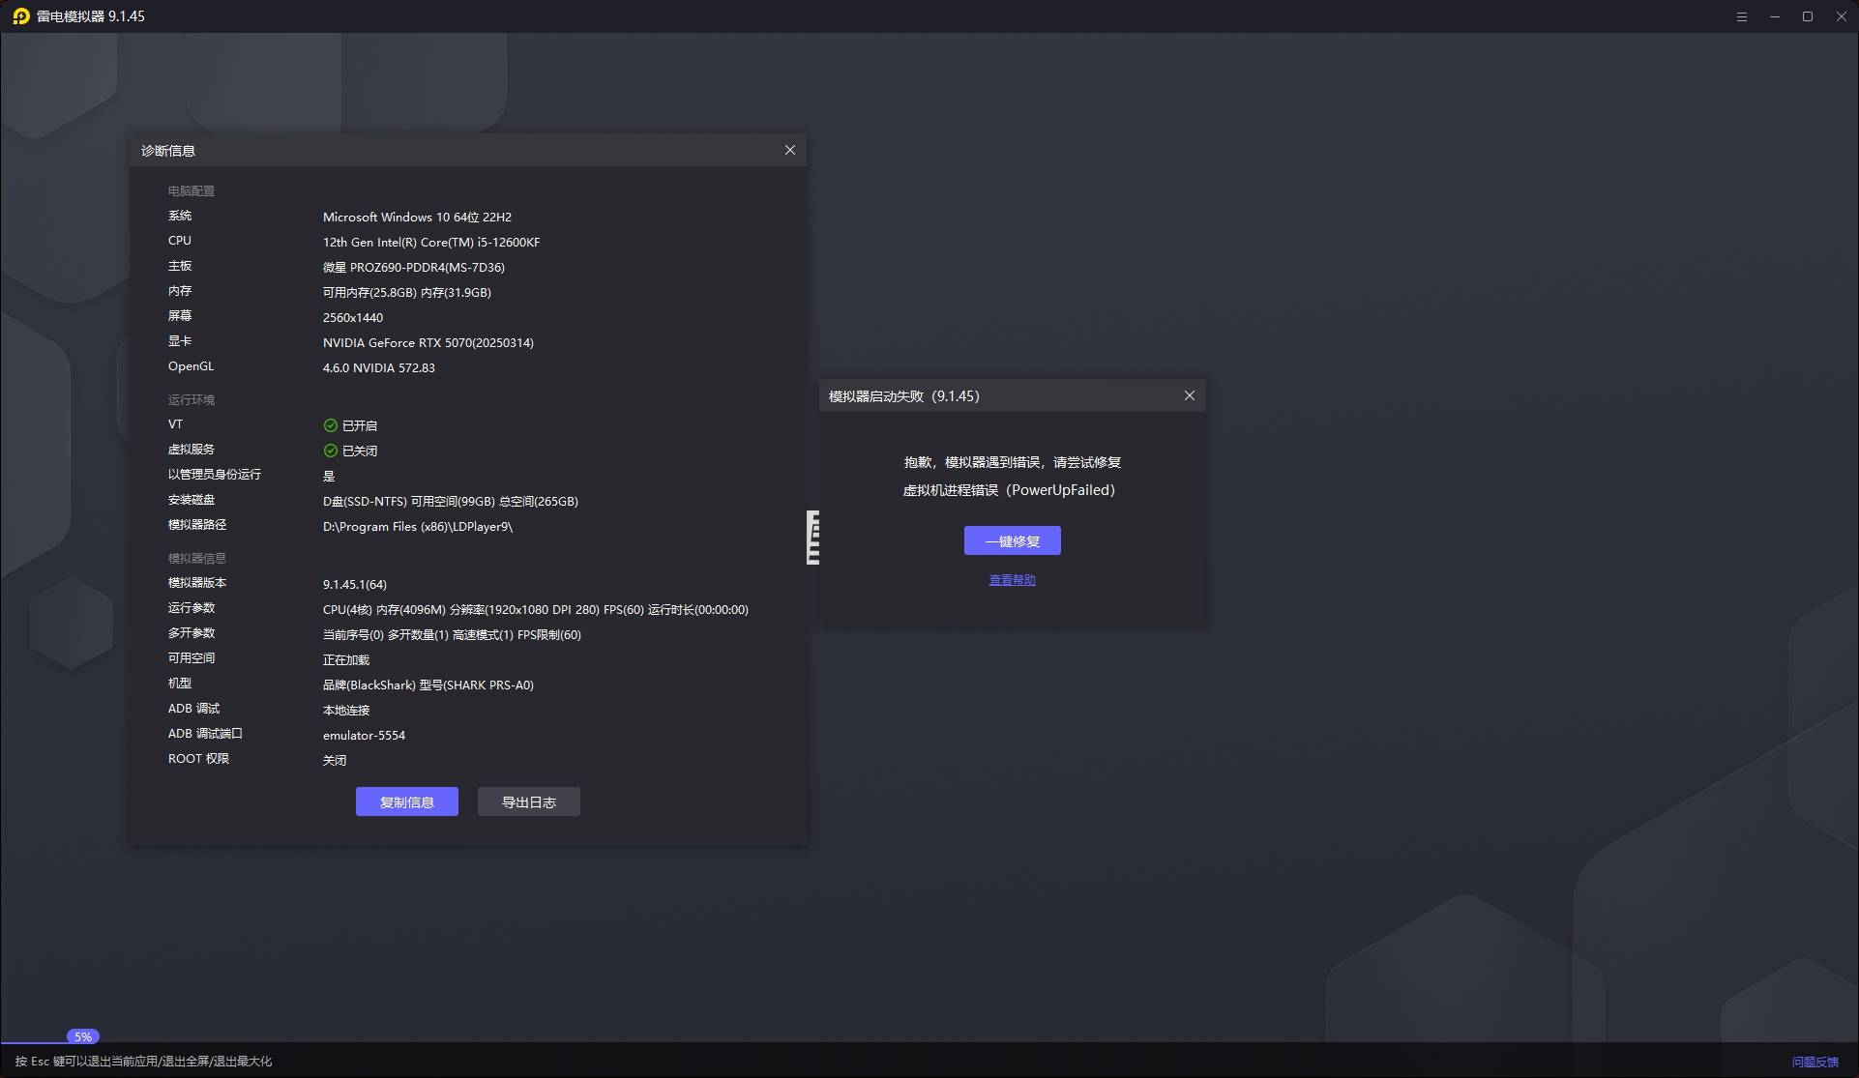The width and height of the screenshot is (1859, 1078).
Task: Select the 以管理员身份运行 value 是
Action: tap(328, 477)
